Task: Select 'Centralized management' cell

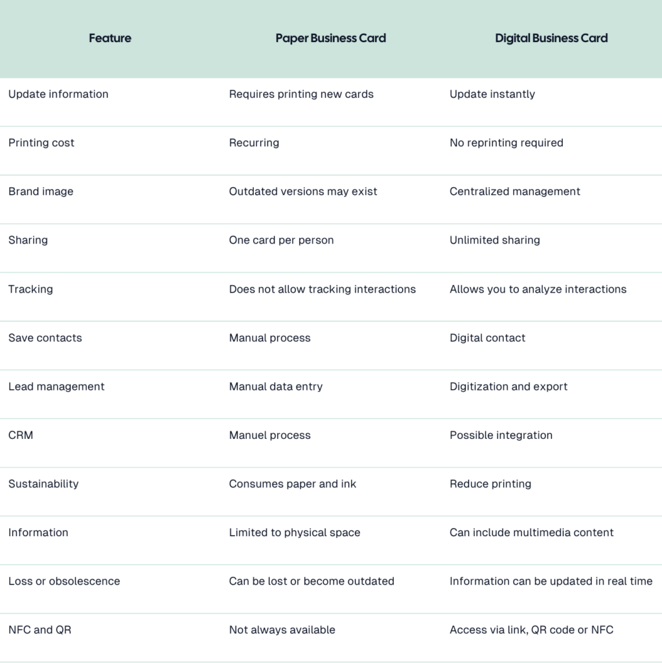Action: pos(515,192)
